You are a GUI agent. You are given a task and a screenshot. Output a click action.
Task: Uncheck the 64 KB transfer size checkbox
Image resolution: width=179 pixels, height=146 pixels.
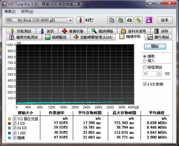(14, 128)
